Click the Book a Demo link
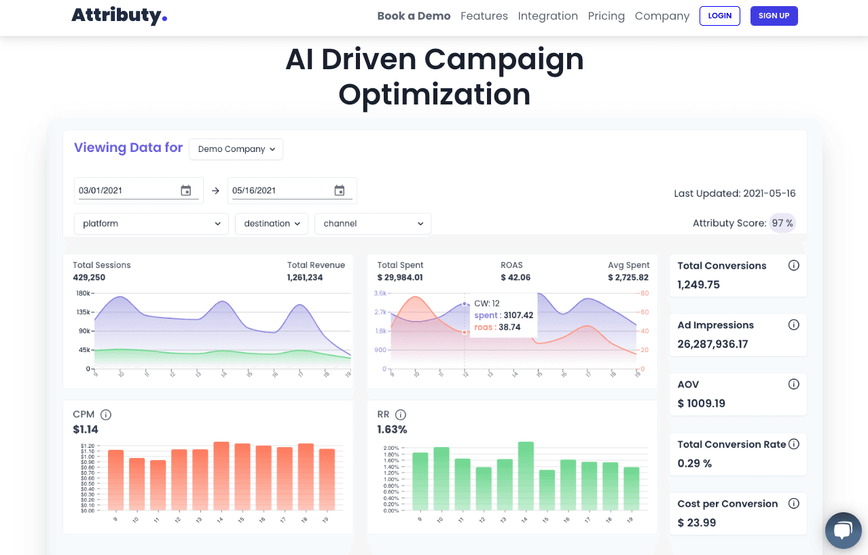This screenshot has height=555, width=868. click(x=414, y=16)
